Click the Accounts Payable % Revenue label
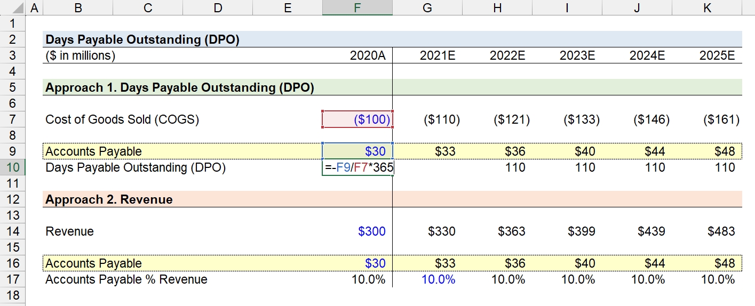Image resolution: width=755 pixels, height=306 pixels. pos(126,279)
